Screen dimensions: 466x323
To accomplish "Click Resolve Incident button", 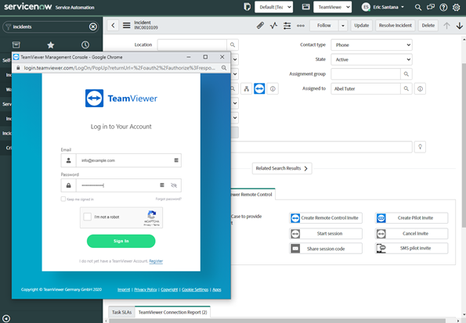I will click(396, 26).
